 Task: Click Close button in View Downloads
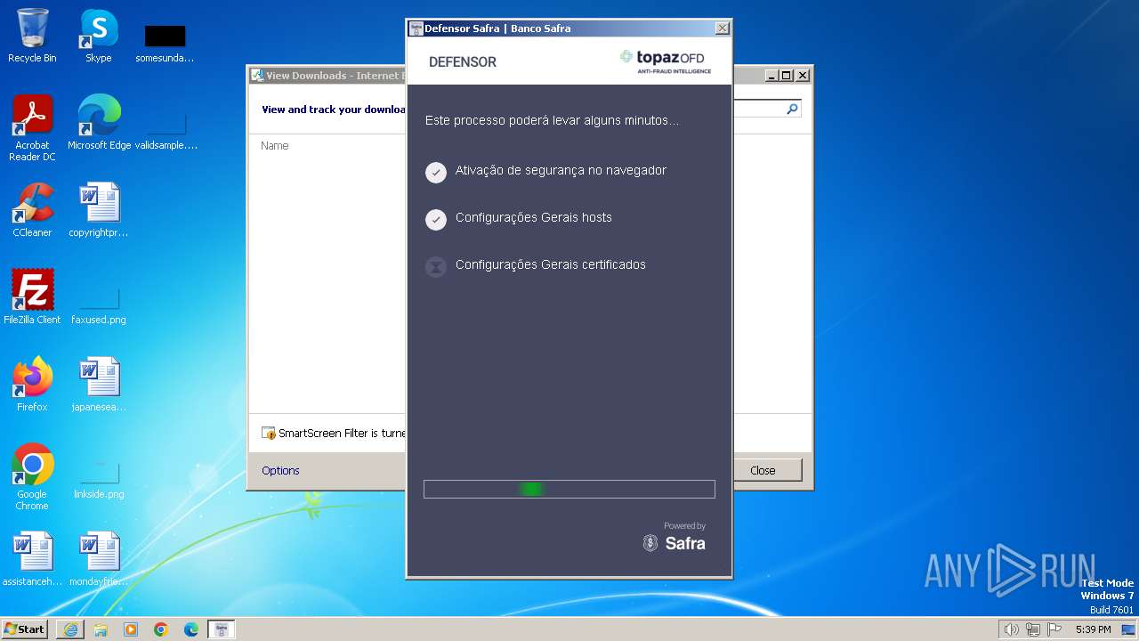[x=763, y=470]
